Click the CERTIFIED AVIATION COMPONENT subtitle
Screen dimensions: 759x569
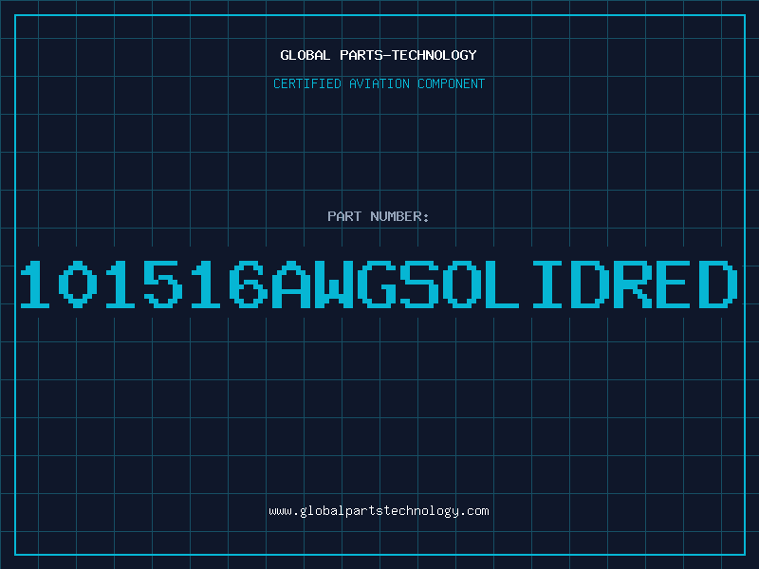pyautogui.click(x=379, y=84)
